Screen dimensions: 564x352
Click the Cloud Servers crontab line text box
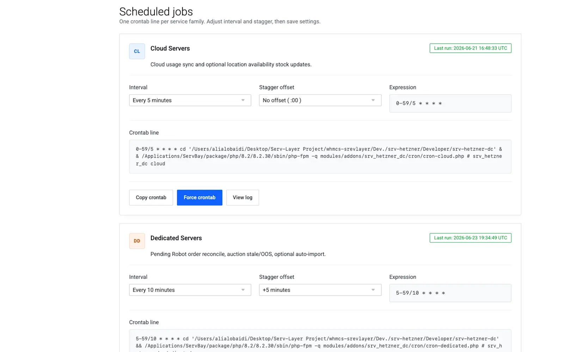(320, 157)
